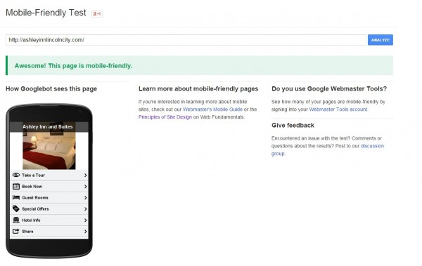Click the share arrow icon beside Share
422x266 pixels.
pyautogui.click(x=16, y=232)
